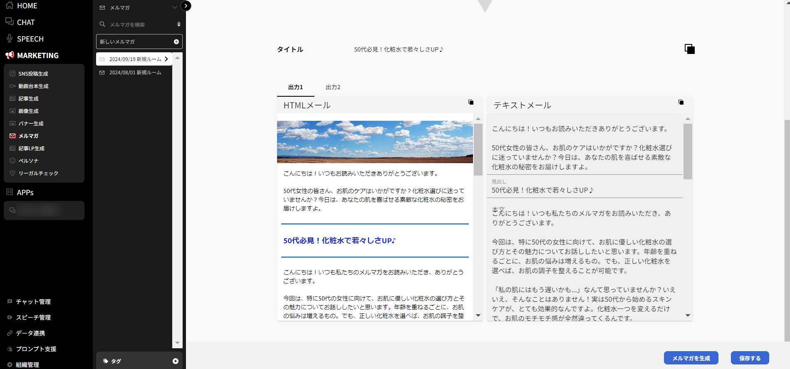This screenshot has width=790, height=369.
Task: Switch to the 出力2 tab
Action: [333, 87]
